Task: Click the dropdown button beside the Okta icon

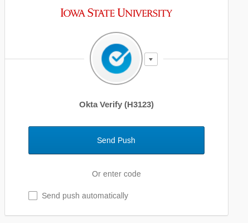Action: [151, 59]
